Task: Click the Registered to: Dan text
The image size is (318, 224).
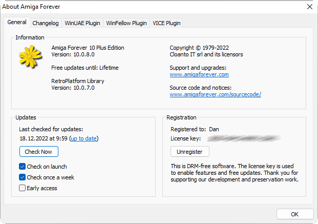Action: point(195,129)
